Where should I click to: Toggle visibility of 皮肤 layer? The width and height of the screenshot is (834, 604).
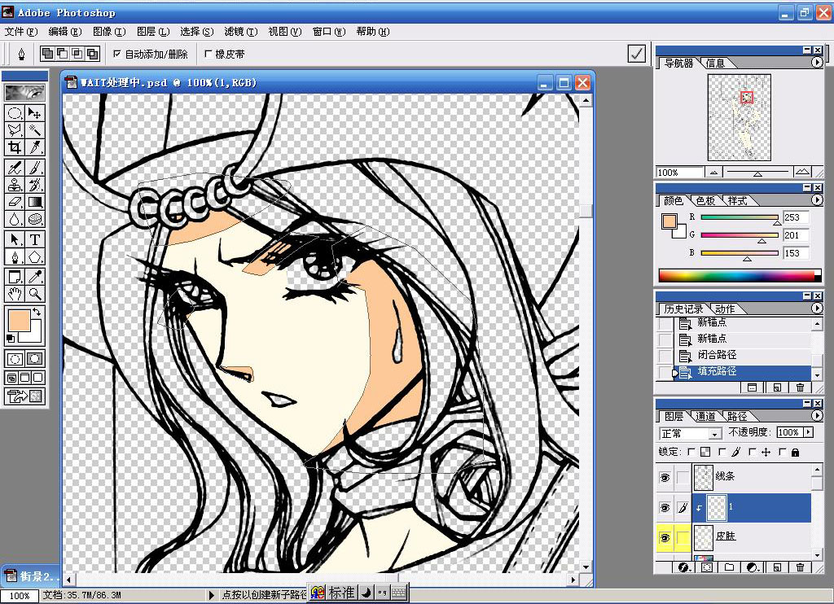point(665,538)
